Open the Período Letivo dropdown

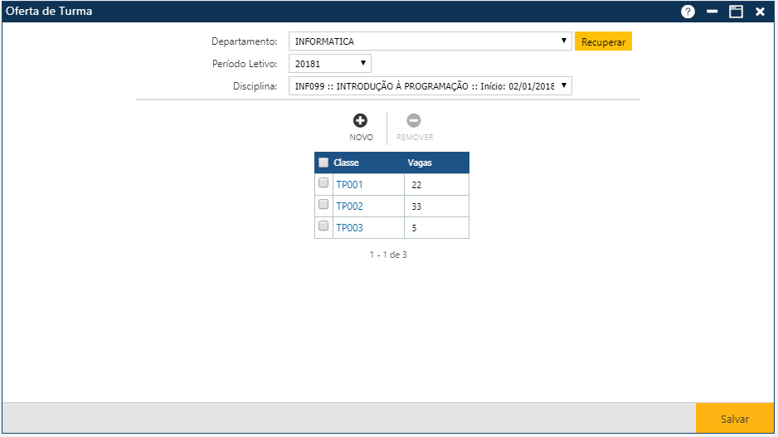click(x=330, y=64)
